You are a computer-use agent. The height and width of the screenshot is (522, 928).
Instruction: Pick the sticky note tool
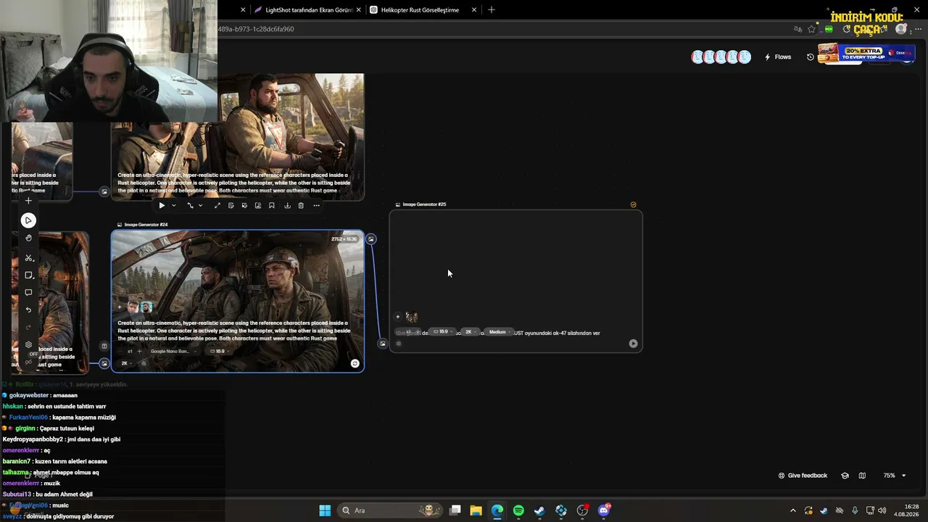[x=28, y=275]
